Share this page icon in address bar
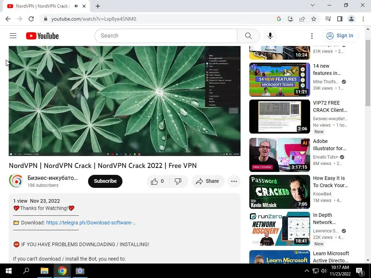This screenshot has width=371, height=278. pos(302,19)
